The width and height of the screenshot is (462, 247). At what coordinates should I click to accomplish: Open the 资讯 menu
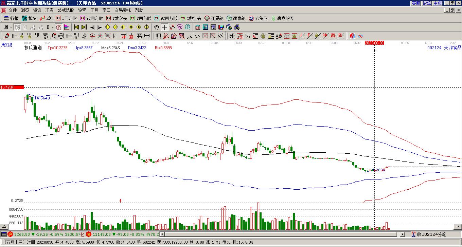(x=37, y=11)
